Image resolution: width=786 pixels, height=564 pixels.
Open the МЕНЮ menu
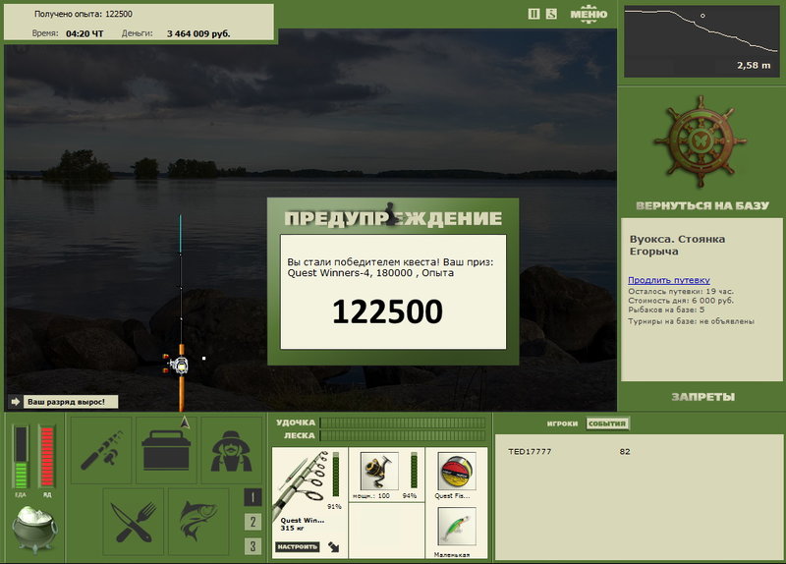(x=588, y=14)
